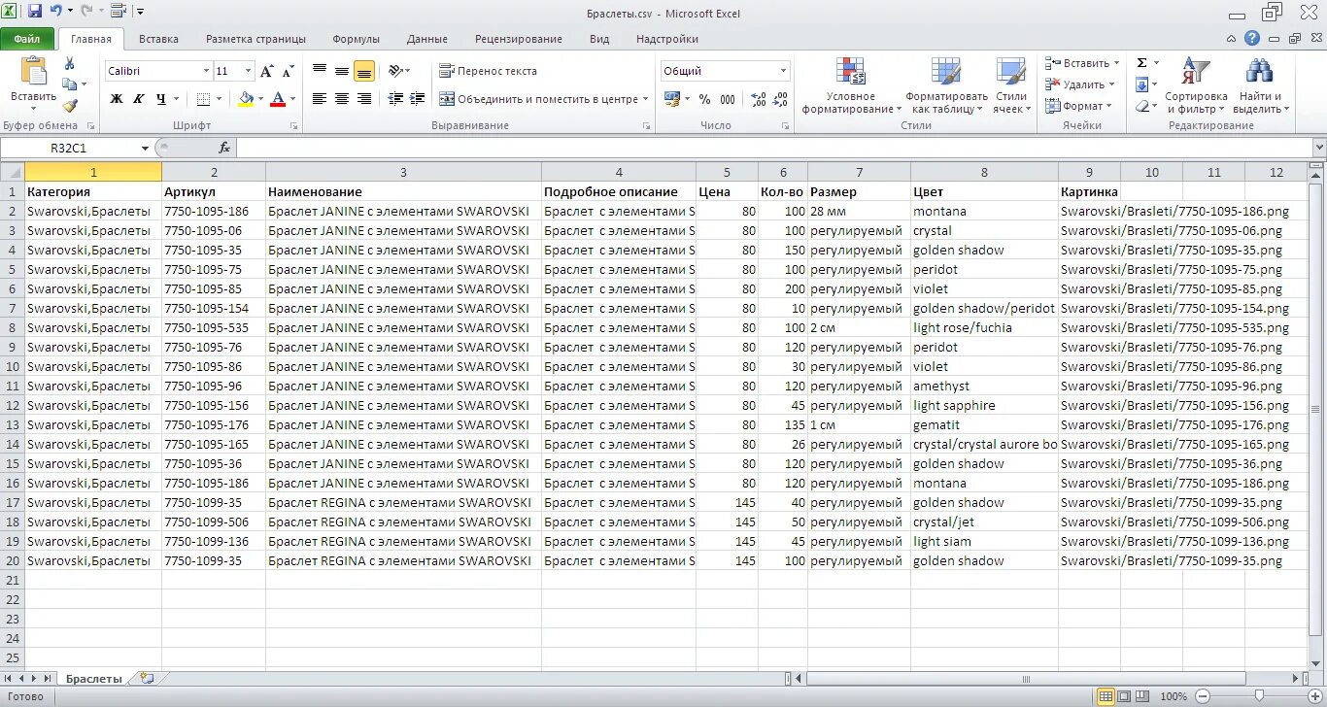Toggle Wrap Text (Перенос текста)

pyautogui.click(x=489, y=71)
